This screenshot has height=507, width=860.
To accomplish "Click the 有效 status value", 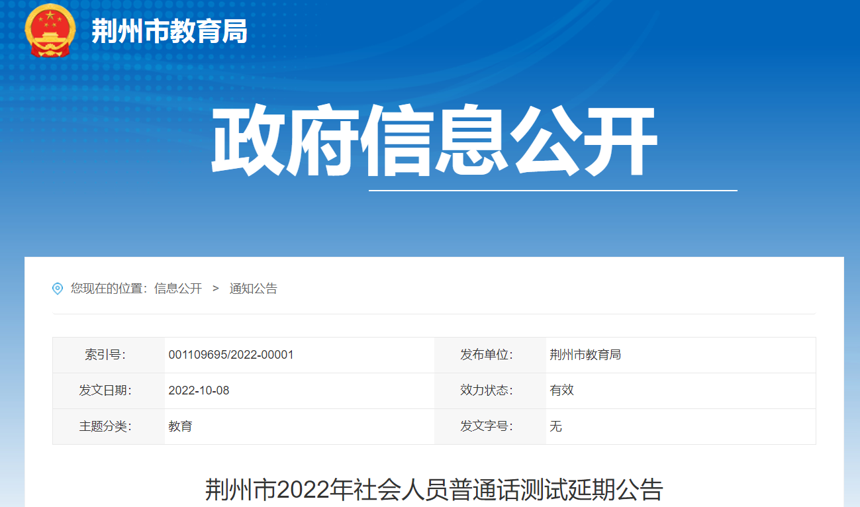I will tap(561, 391).
